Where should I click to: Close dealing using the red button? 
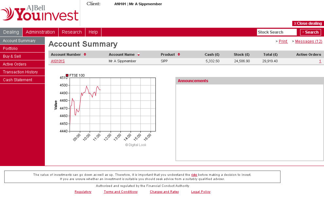308,23
